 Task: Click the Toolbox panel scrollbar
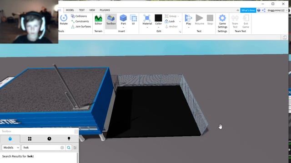(78, 158)
